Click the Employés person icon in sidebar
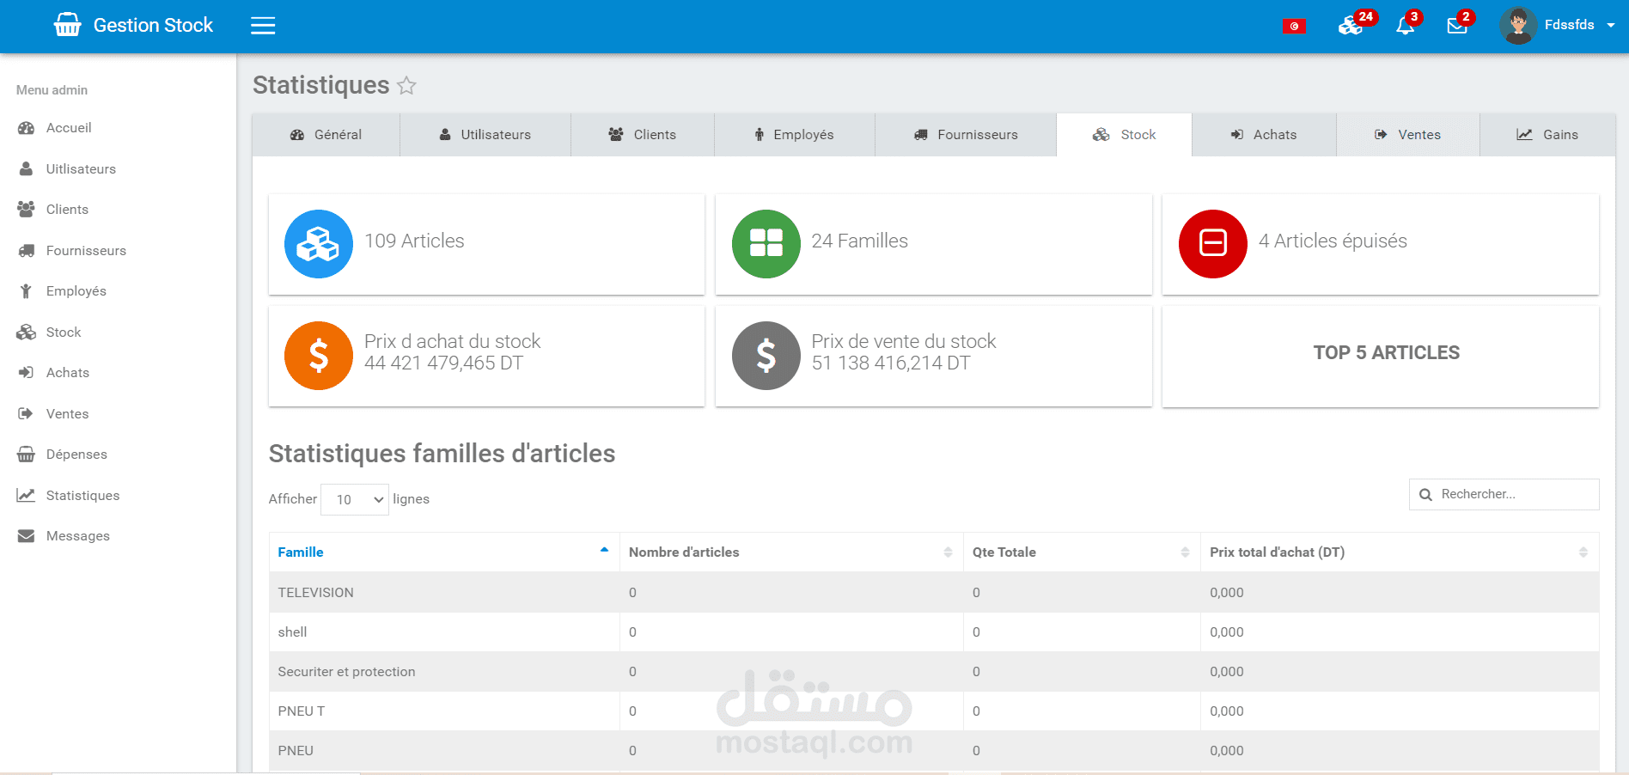 pyautogui.click(x=27, y=291)
